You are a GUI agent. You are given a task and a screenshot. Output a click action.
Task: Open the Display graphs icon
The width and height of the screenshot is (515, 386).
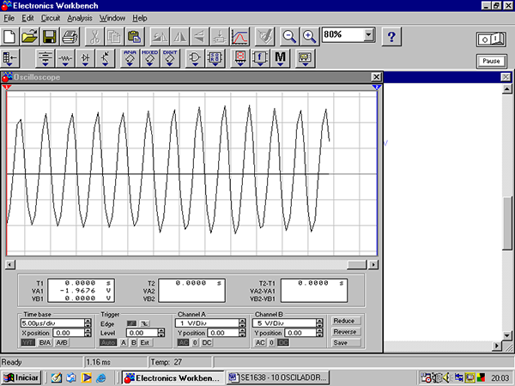(x=239, y=36)
